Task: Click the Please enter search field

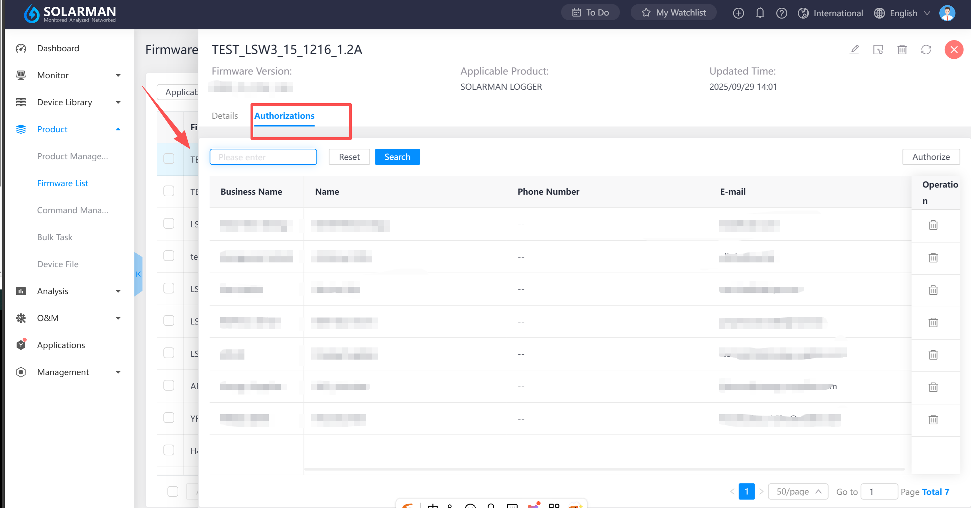Action: pos(263,157)
